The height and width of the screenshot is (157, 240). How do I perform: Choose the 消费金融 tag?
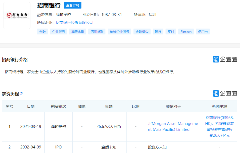coord(78,32)
